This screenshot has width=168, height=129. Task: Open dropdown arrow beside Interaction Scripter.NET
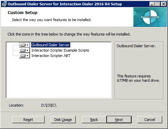(x=28, y=56)
